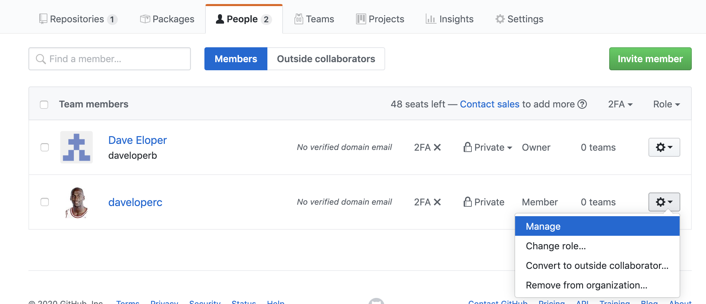Select Change role from the menu
This screenshot has width=706, height=304.
(x=556, y=246)
